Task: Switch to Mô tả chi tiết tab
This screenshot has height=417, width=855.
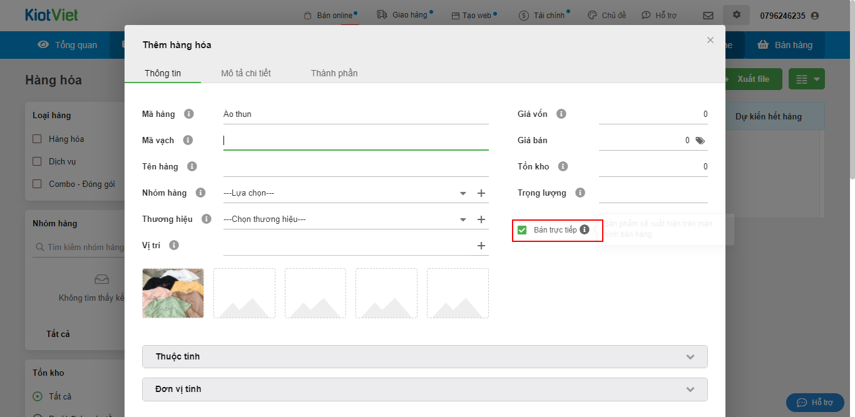Action: (x=246, y=73)
